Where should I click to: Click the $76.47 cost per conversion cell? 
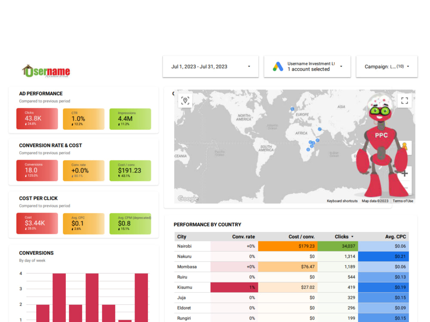(288, 267)
